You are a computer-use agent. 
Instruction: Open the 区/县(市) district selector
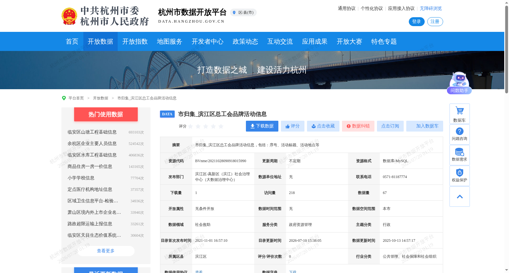pos(243,12)
